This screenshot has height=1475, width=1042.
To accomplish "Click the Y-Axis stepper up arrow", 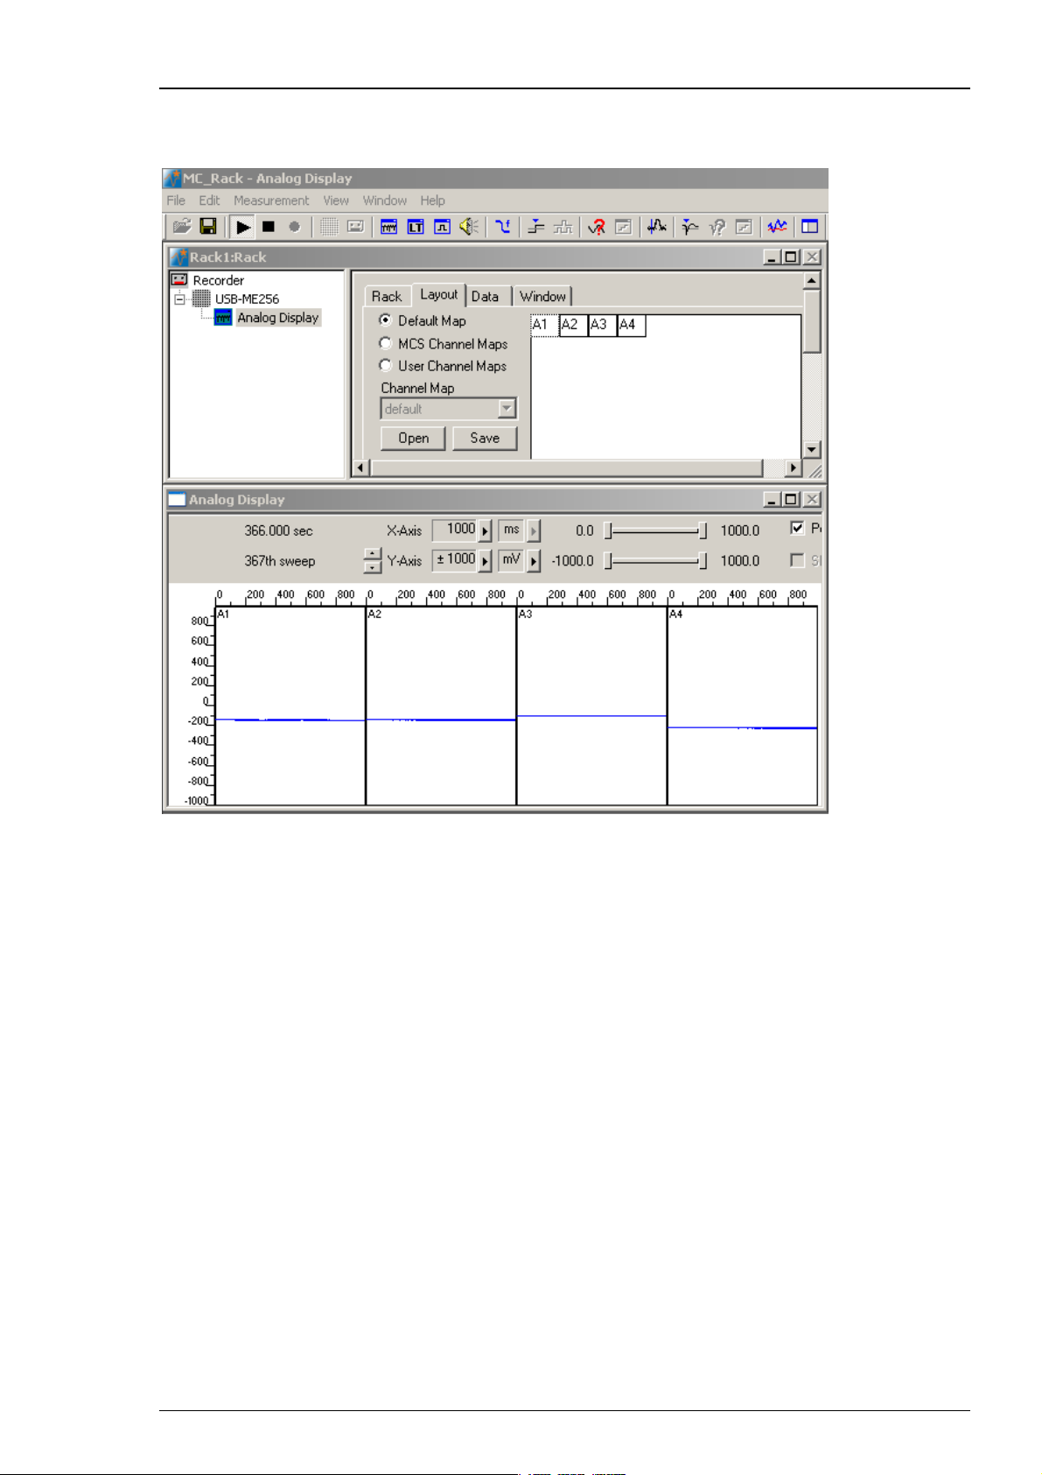I will pos(373,554).
